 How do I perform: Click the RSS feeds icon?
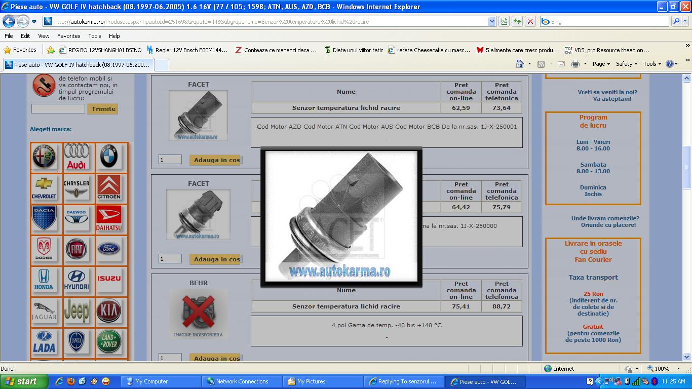point(541,64)
